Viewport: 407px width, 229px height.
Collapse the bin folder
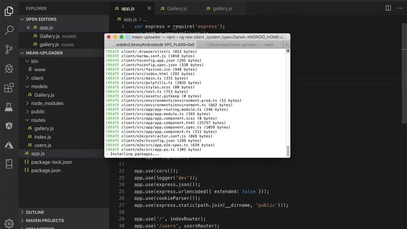(x=34, y=61)
